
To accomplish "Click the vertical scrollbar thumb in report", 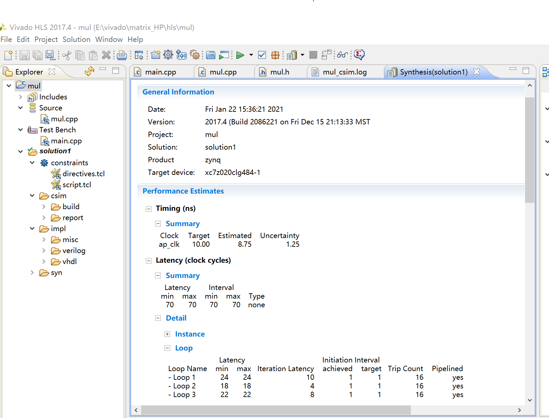I will [x=530, y=150].
